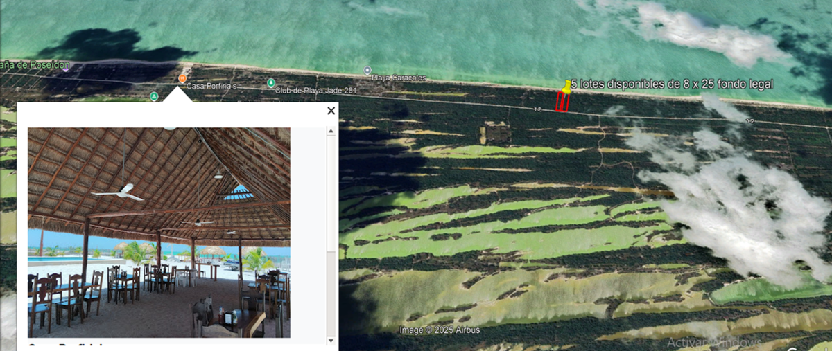Click the orange Casa Porfiria's restaurant marker

coord(182,78)
